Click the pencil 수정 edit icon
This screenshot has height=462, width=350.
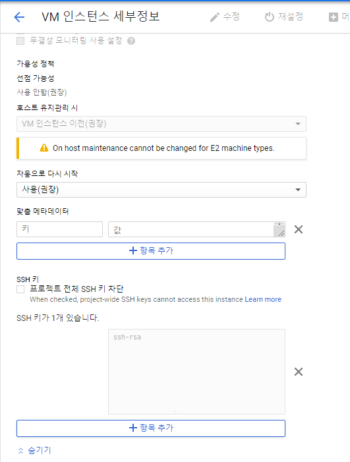coord(214,17)
